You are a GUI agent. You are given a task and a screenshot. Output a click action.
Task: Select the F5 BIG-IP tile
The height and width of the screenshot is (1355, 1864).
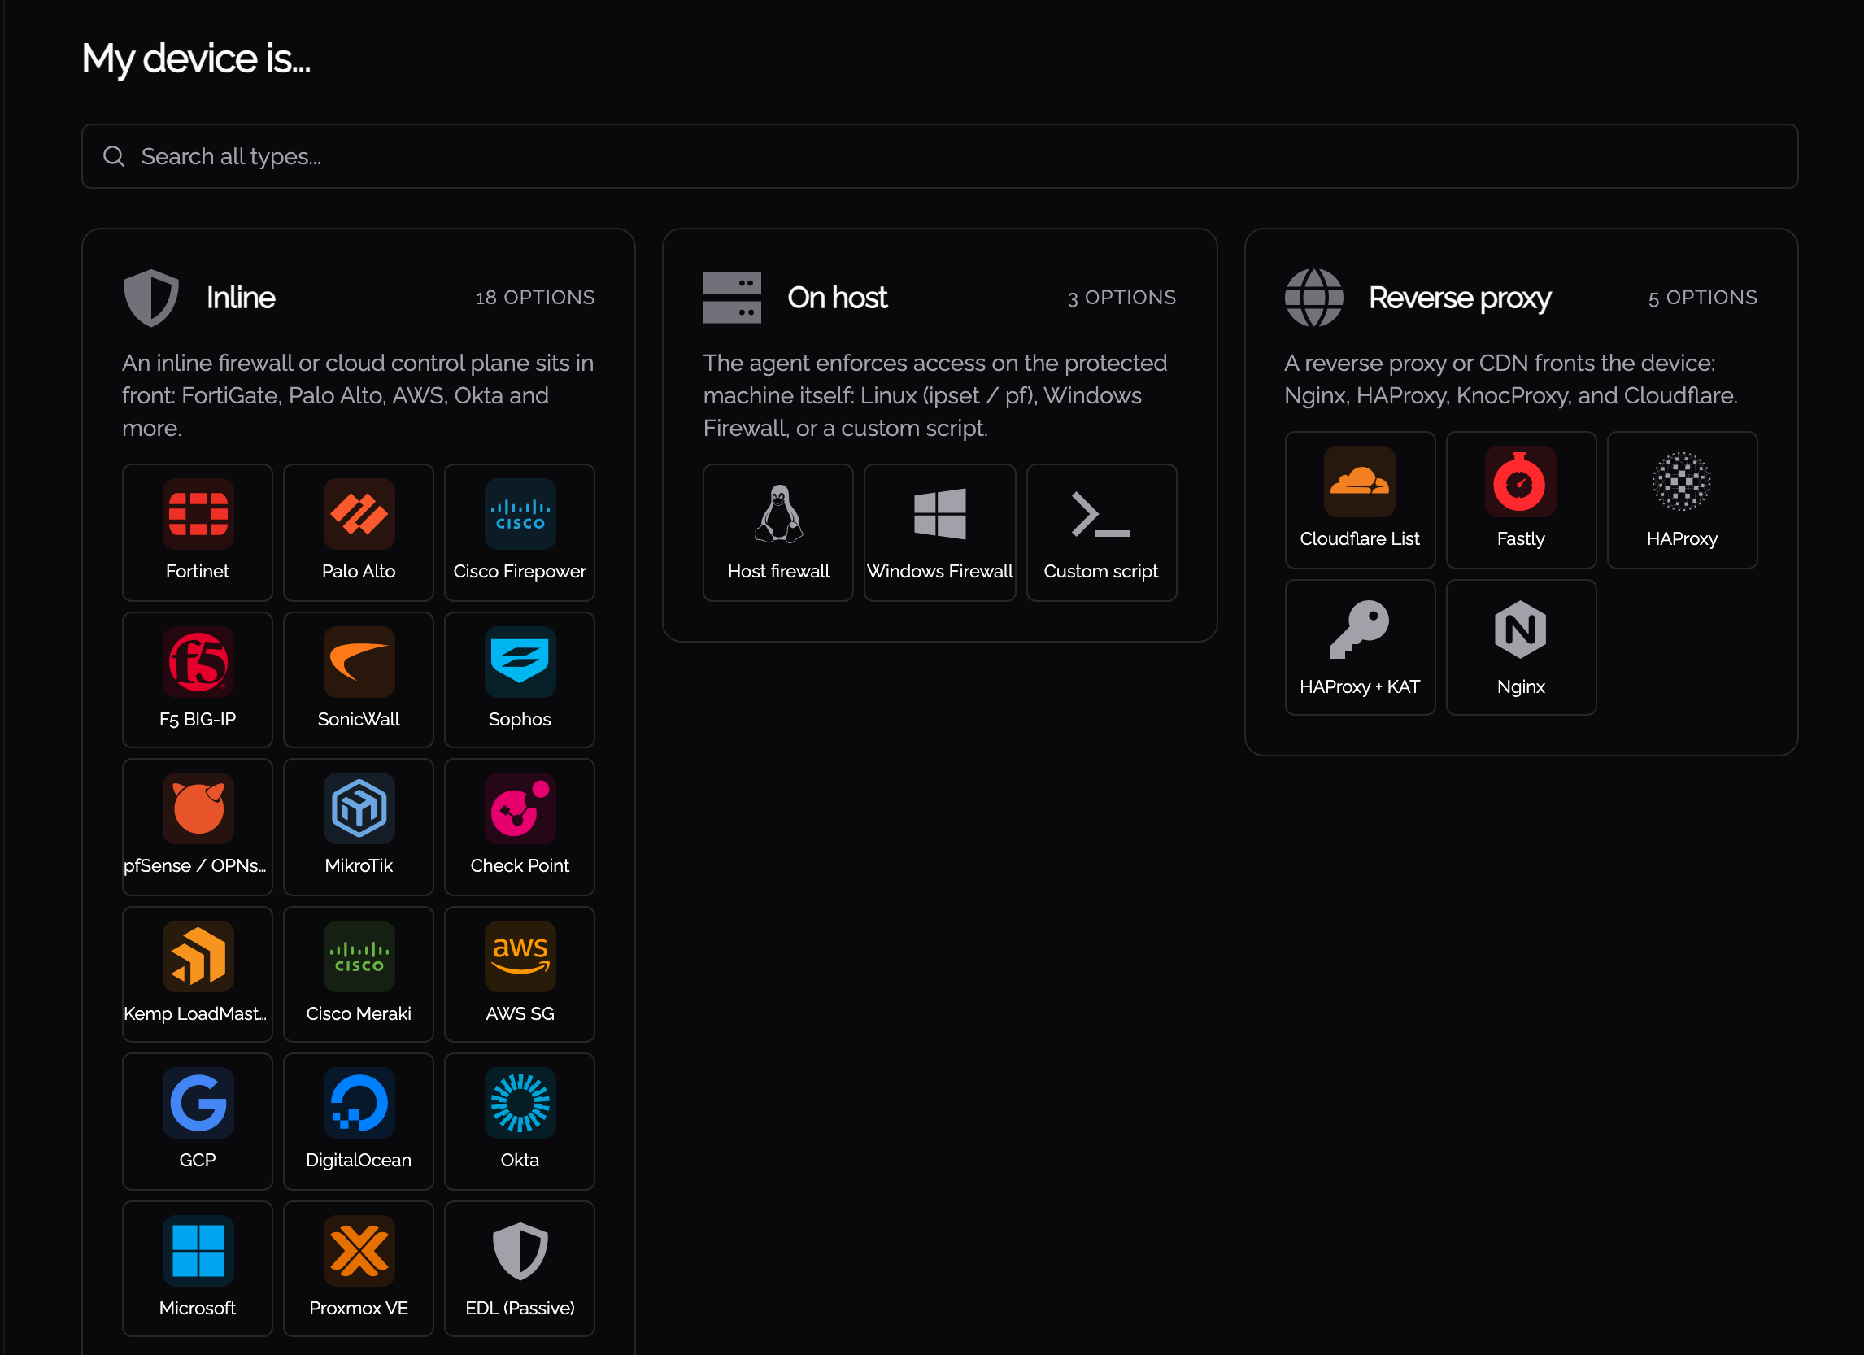[x=198, y=680]
